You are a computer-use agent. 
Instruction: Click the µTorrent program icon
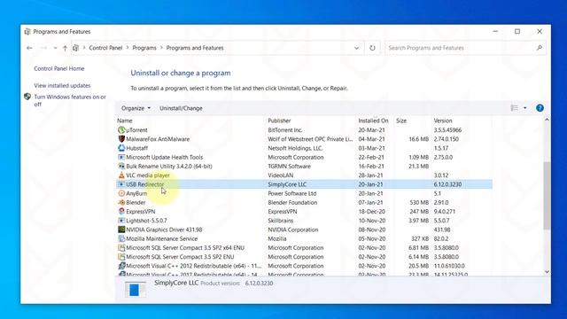point(121,130)
